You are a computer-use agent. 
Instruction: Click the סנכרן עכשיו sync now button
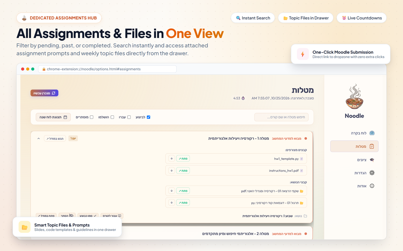pos(44,93)
